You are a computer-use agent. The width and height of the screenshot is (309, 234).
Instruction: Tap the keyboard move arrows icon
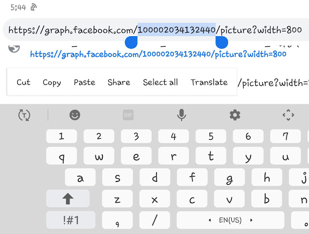point(288,115)
